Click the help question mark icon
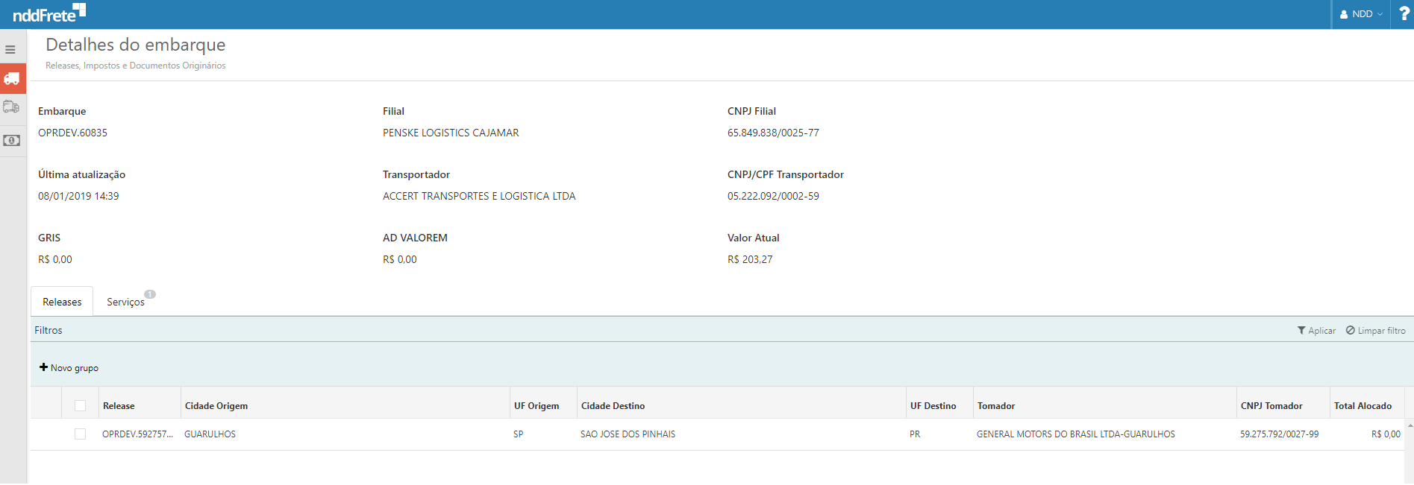The width and height of the screenshot is (1414, 485). [1404, 14]
